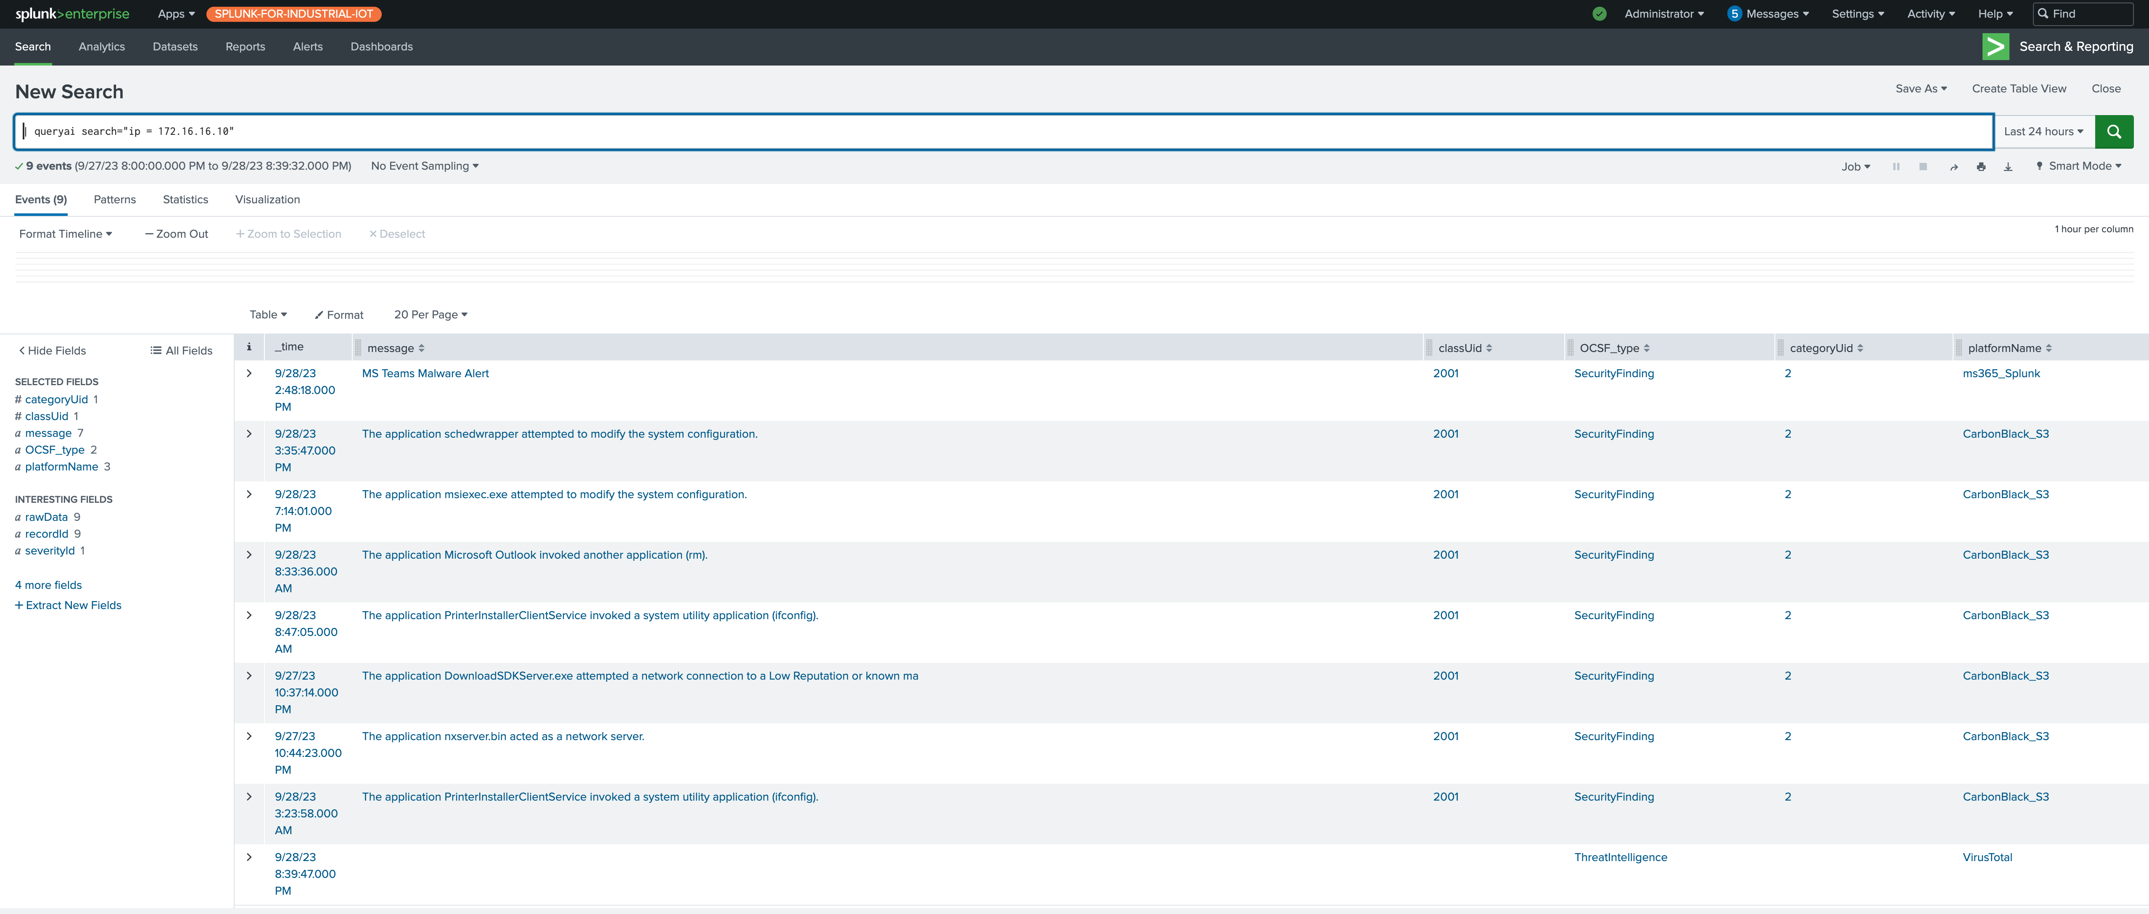Hide the fields sidebar

coord(53,351)
